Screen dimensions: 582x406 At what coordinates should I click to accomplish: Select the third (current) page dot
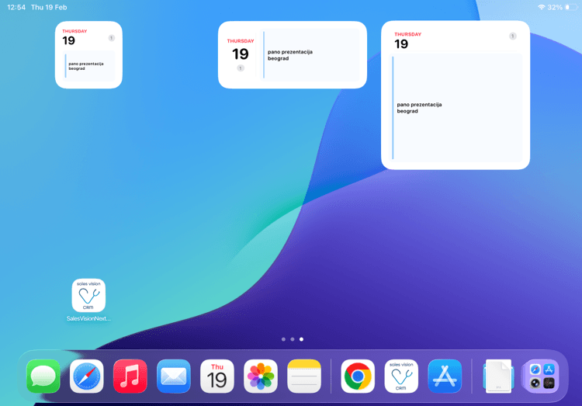(x=301, y=339)
